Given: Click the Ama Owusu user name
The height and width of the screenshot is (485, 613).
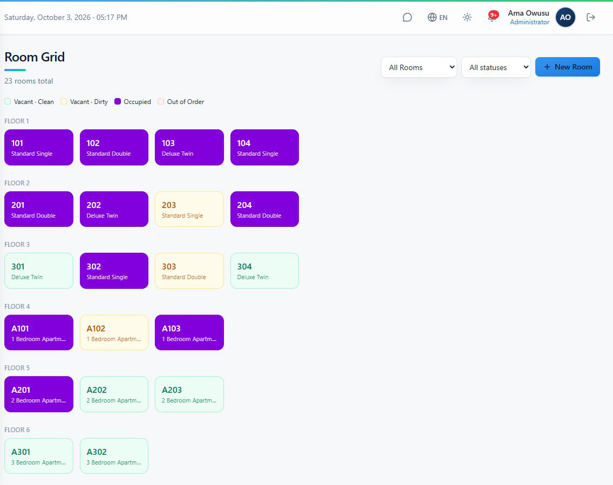Looking at the screenshot, I should pyautogui.click(x=529, y=13).
